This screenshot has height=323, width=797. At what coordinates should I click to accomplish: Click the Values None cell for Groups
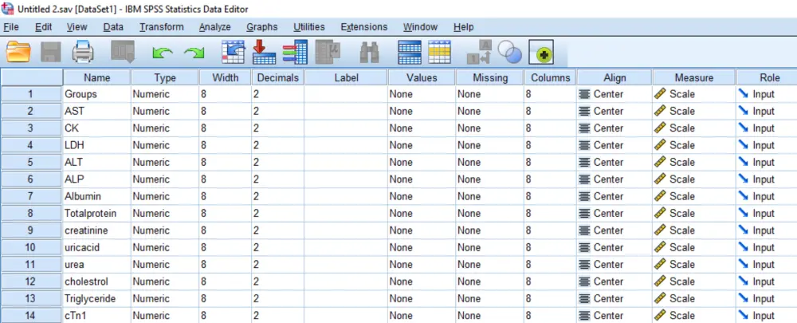(422, 94)
